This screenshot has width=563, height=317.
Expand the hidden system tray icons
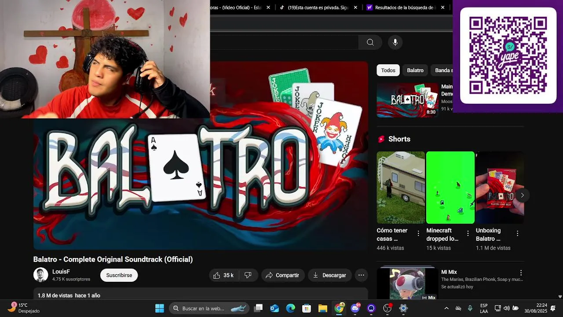coord(446,308)
